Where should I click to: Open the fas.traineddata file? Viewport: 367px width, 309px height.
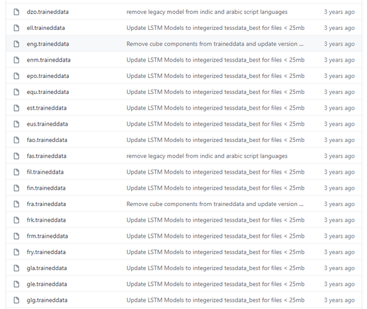pyautogui.click(x=46, y=156)
